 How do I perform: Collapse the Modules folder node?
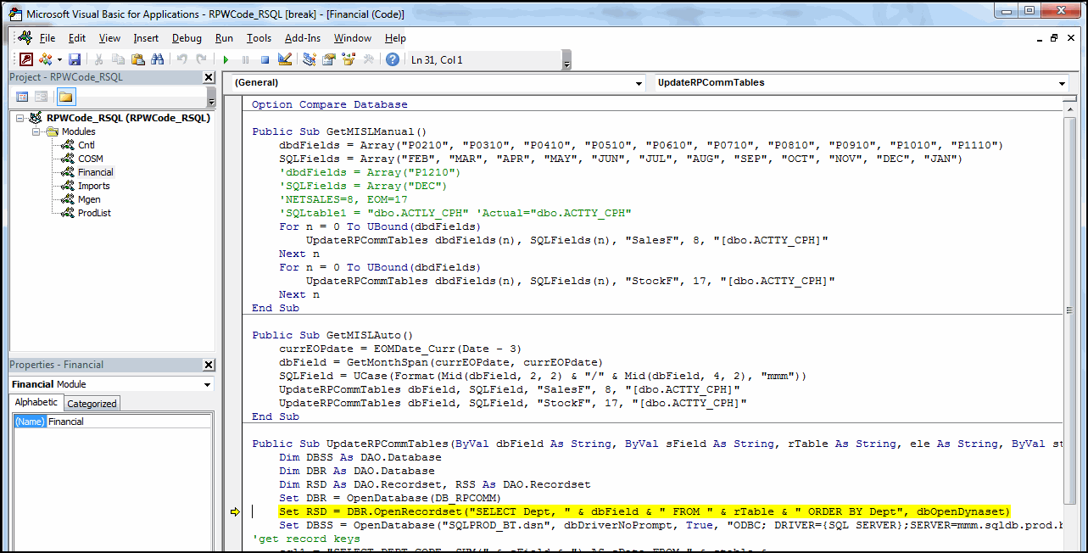[x=36, y=131]
